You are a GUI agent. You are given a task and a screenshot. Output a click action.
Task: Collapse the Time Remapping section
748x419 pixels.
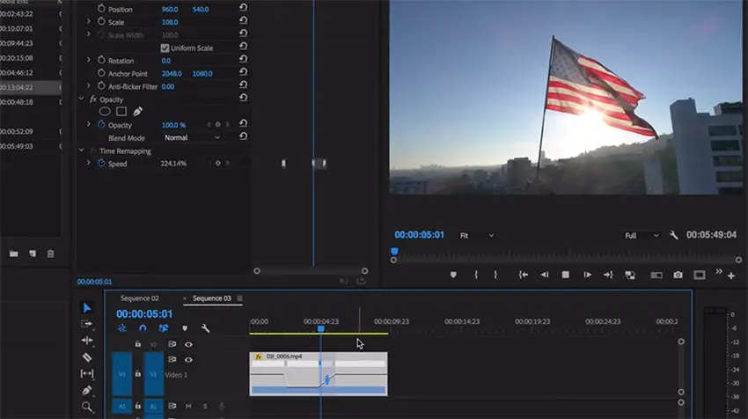[81, 151]
